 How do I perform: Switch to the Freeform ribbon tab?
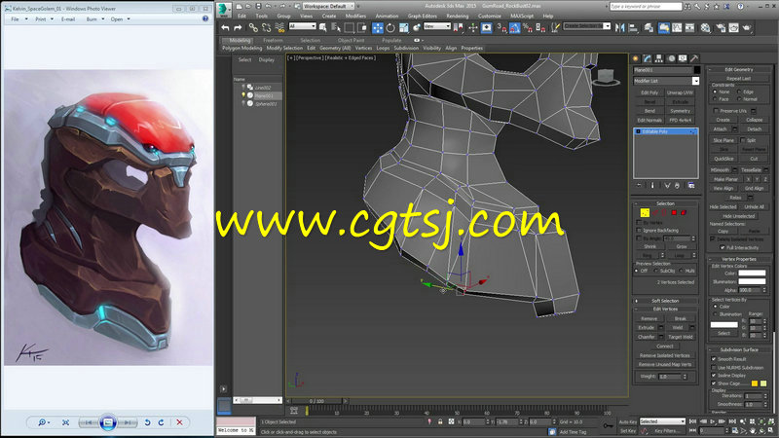pos(273,40)
